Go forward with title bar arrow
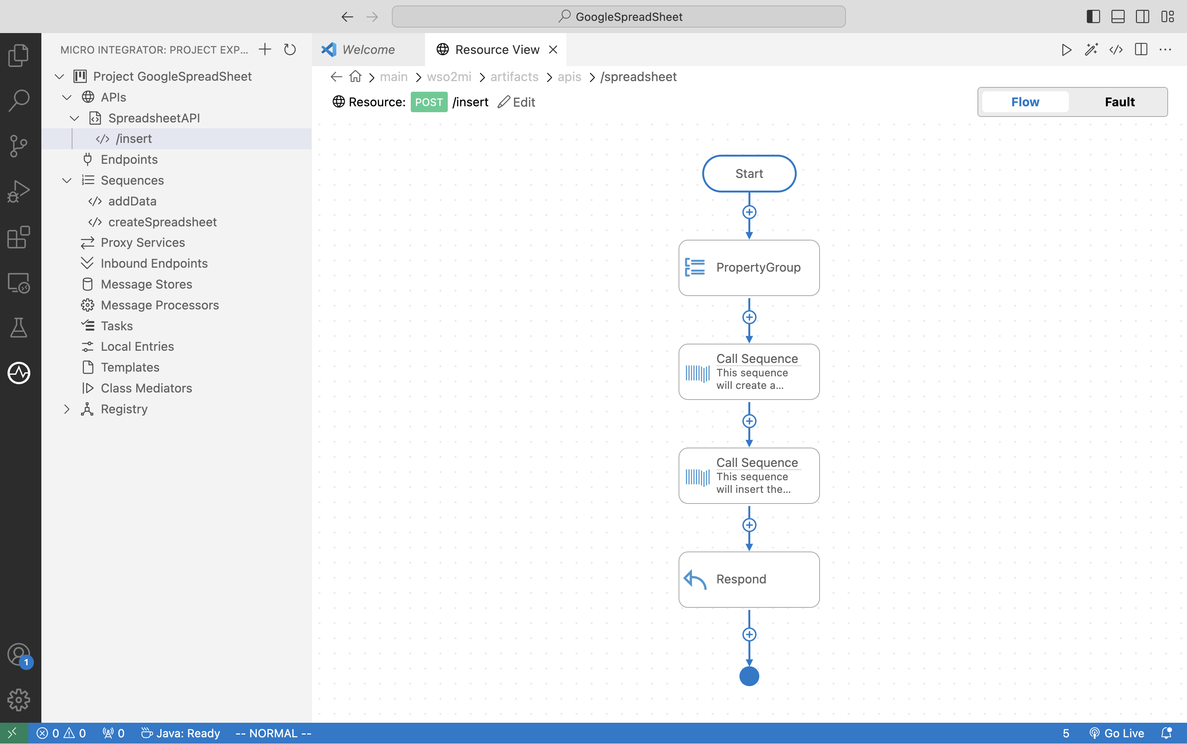This screenshot has width=1187, height=744. tap(372, 17)
